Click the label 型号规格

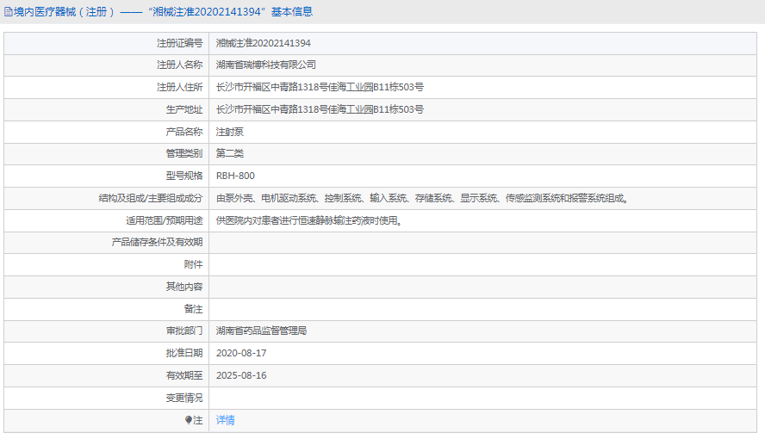tap(184, 176)
